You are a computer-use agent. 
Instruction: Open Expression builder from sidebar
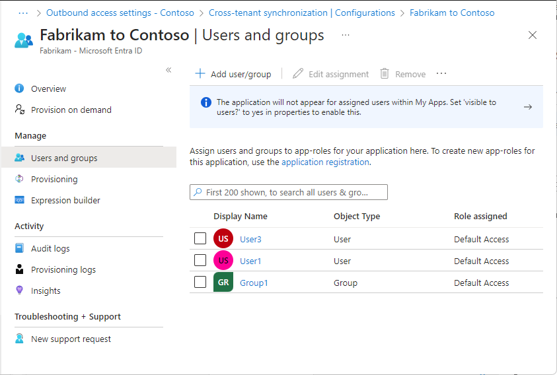coord(65,200)
